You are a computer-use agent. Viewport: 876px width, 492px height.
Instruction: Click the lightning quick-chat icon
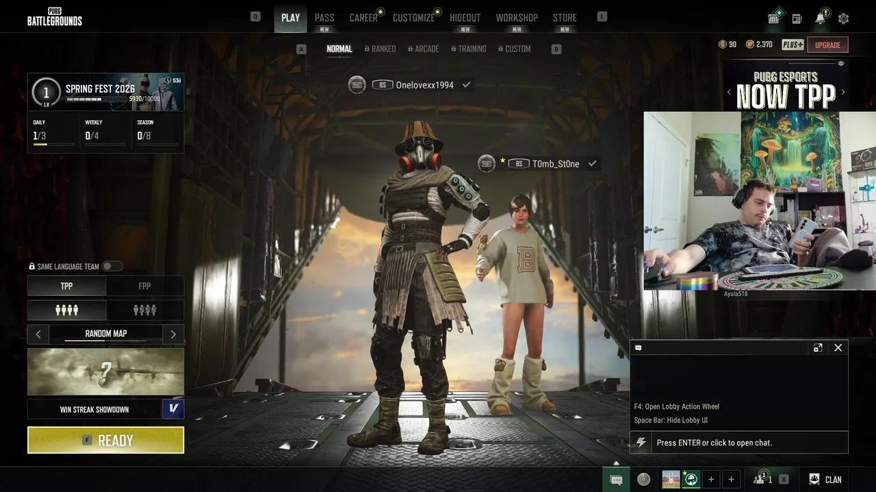pos(641,442)
